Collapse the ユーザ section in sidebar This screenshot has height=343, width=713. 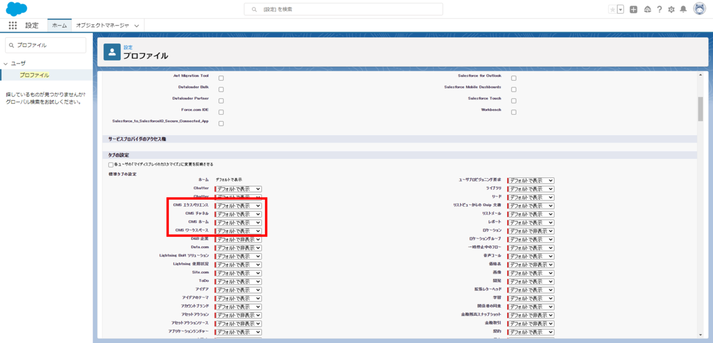[x=6, y=63]
